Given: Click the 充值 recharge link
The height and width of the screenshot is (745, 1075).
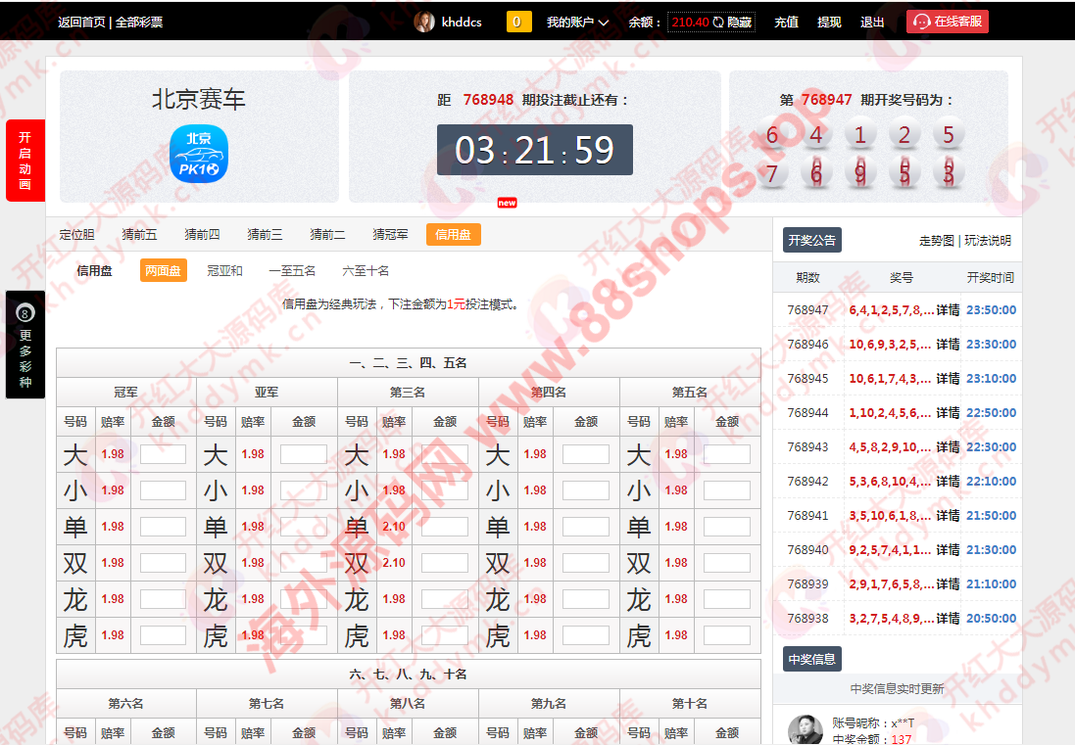Looking at the screenshot, I should click(786, 23).
